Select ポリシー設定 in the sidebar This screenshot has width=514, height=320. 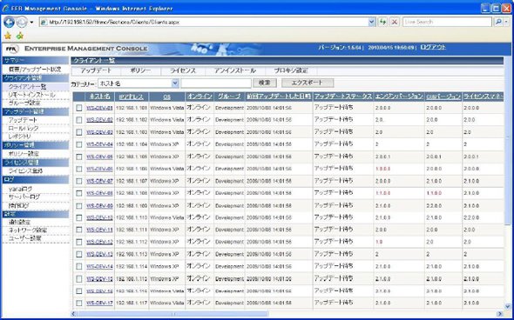coord(24,153)
